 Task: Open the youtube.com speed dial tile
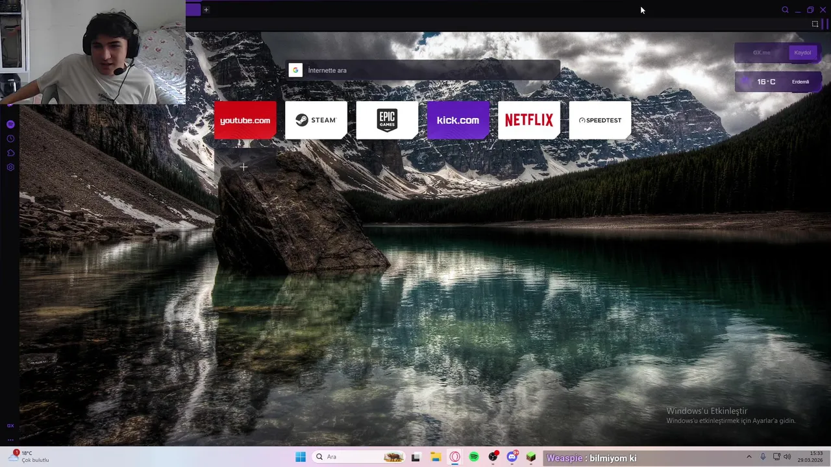pyautogui.click(x=245, y=120)
